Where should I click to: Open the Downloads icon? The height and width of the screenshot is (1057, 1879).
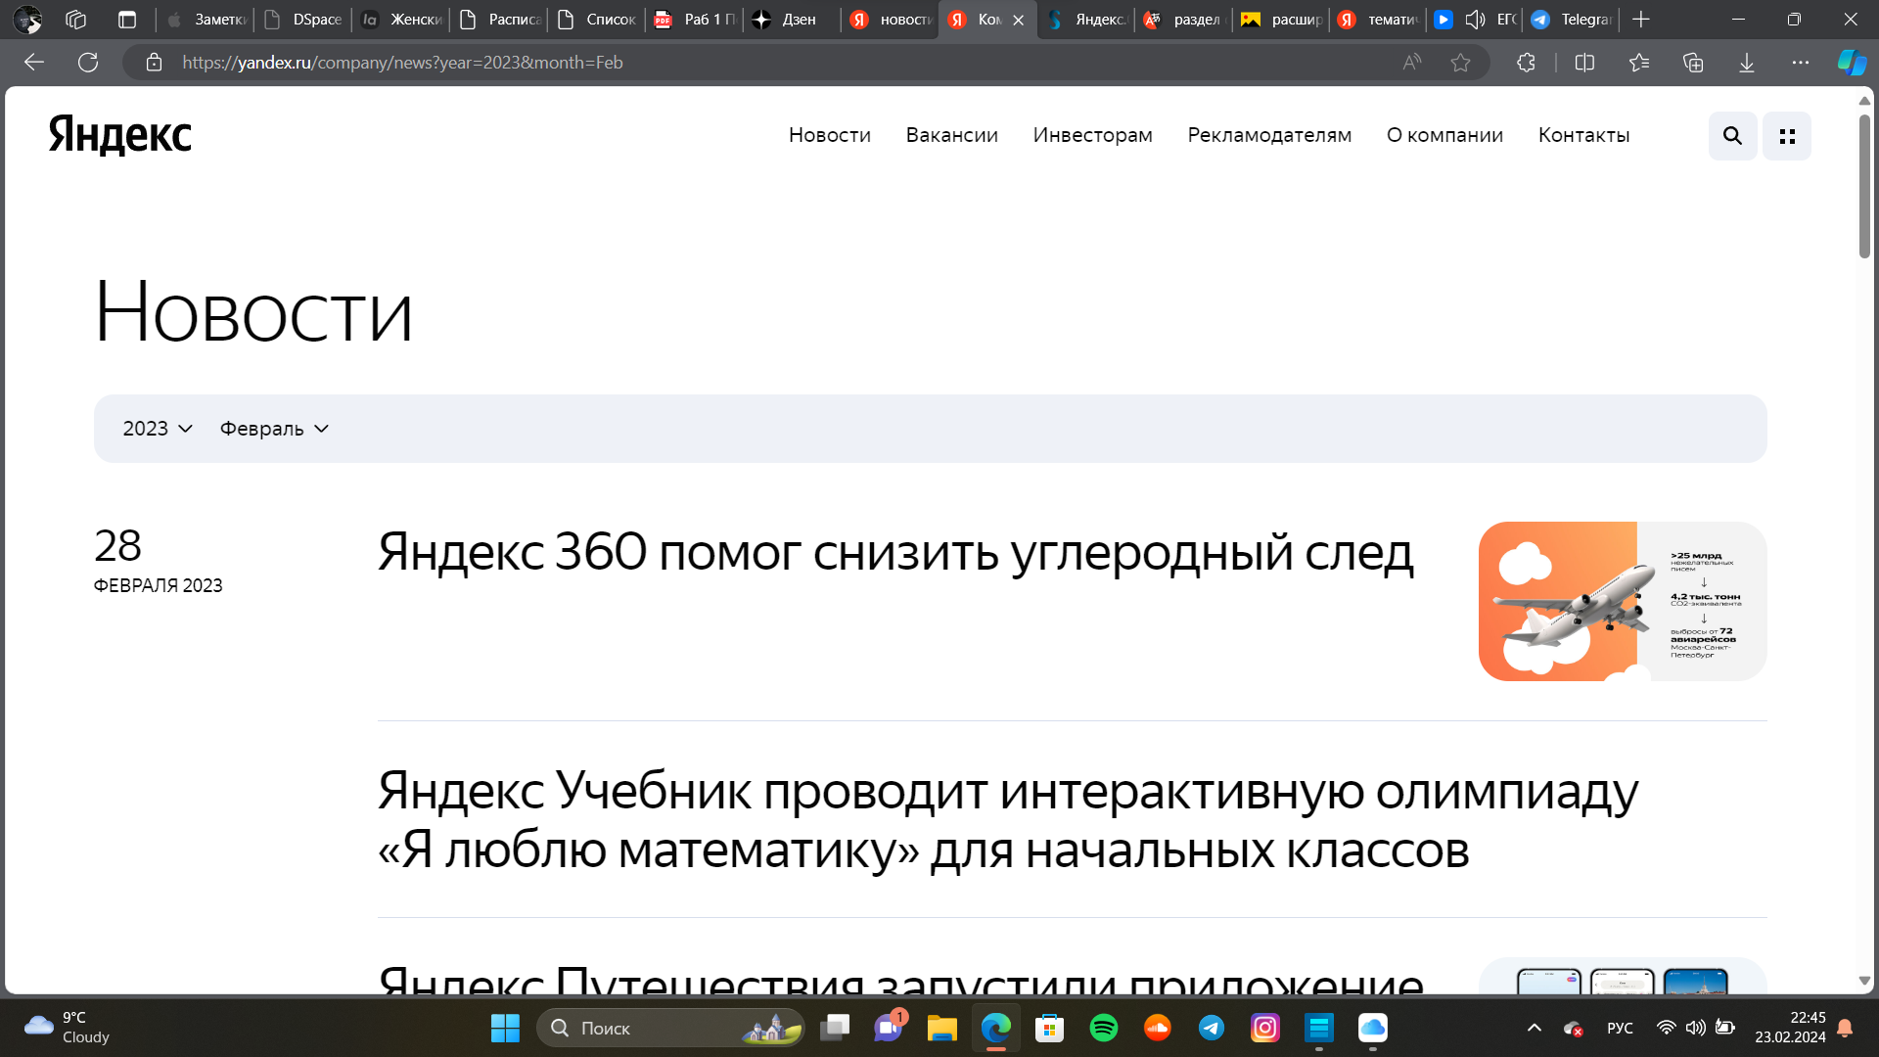1747,63
